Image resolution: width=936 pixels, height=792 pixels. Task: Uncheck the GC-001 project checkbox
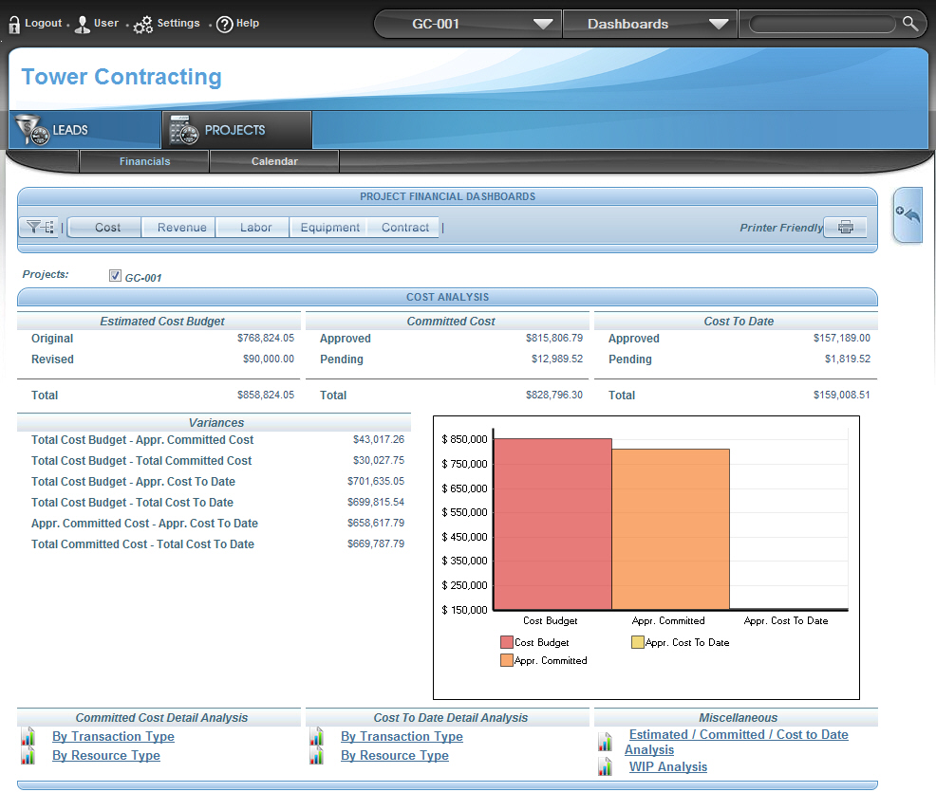click(x=115, y=276)
